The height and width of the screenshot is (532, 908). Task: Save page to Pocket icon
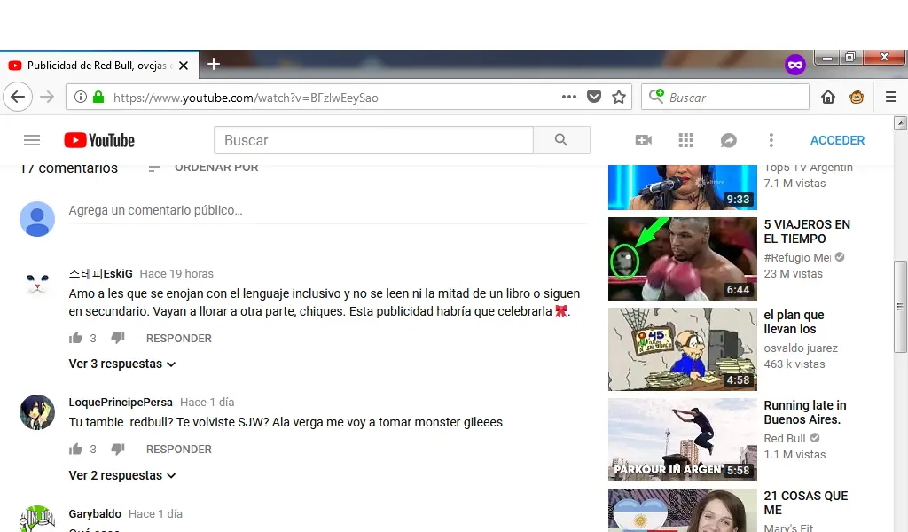594,97
